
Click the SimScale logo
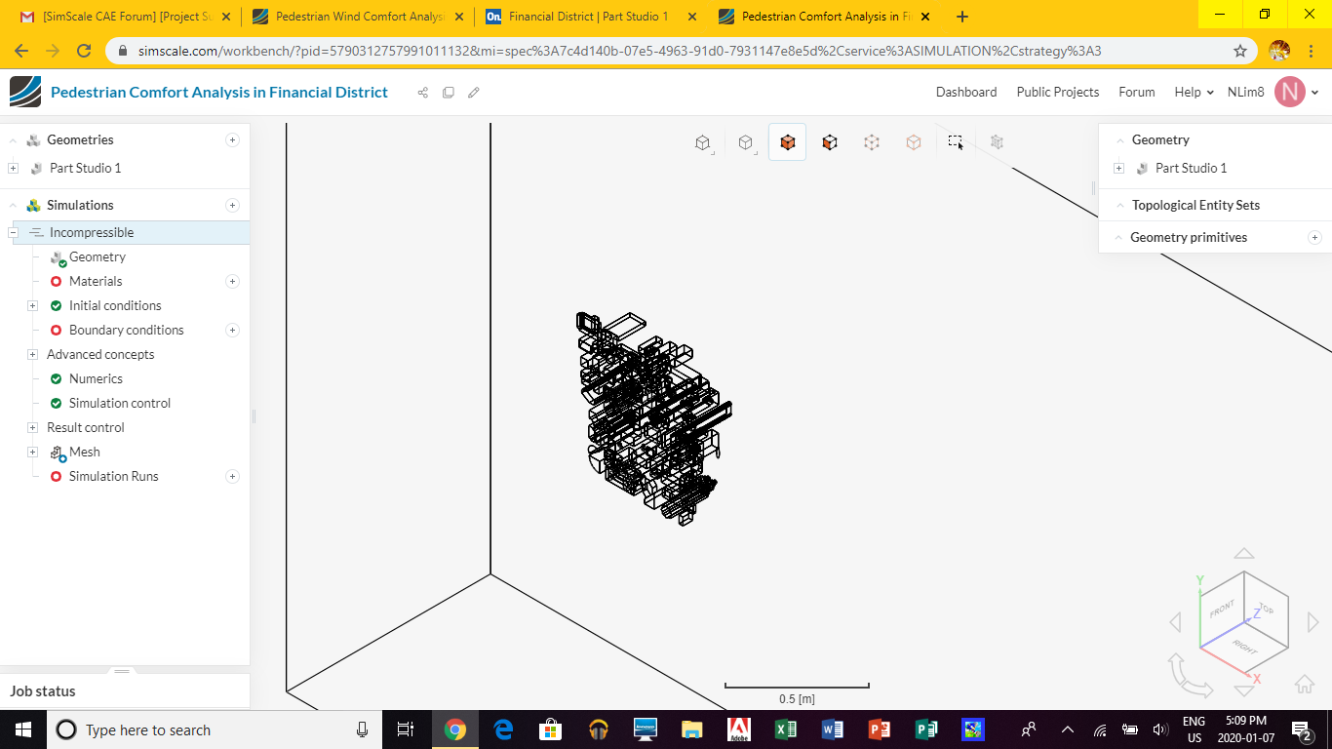[25, 92]
